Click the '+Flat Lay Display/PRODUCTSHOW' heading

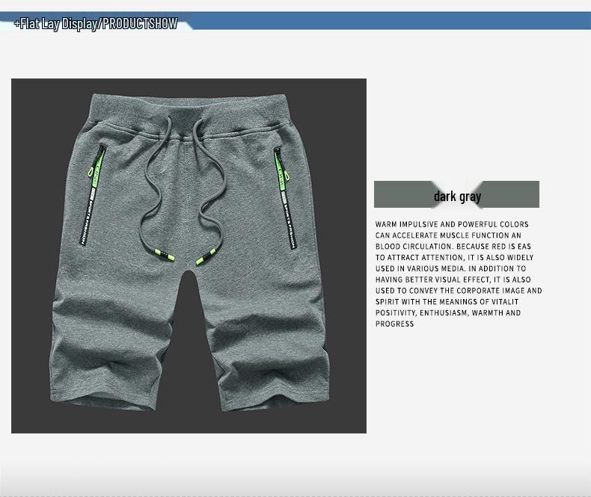point(95,24)
